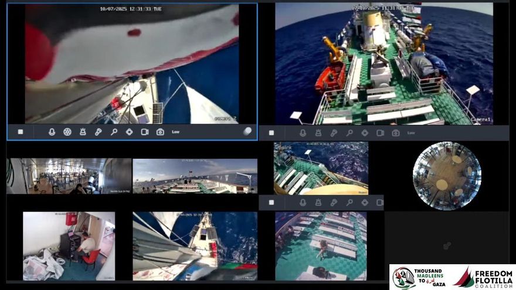The height and width of the screenshot is (290, 516).
Task: Stop the Camera 2 sail feed
Action: pyautogui.click(x=21, y=132)
